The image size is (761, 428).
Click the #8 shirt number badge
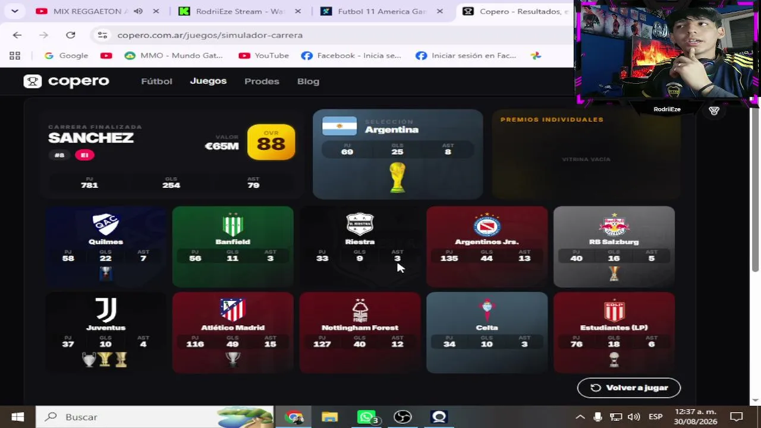(x=59, y=155)
